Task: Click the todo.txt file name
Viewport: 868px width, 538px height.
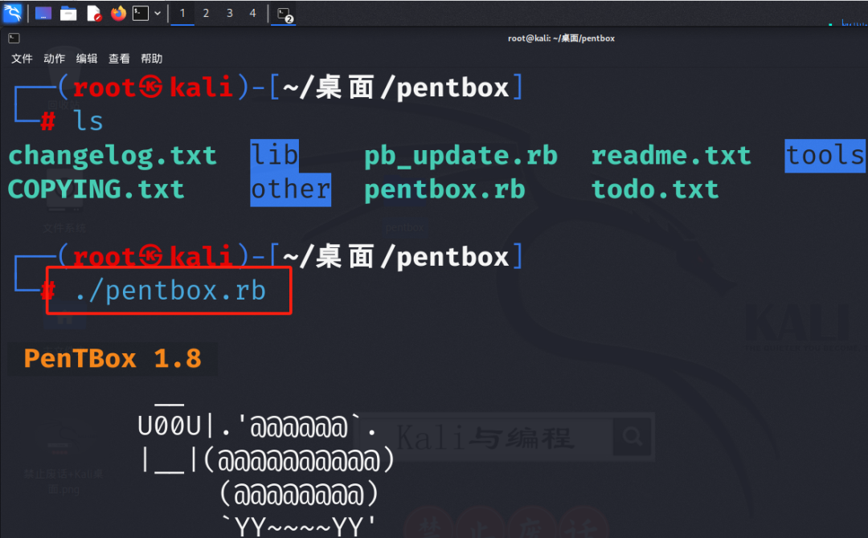Action: tap(655, 190)
